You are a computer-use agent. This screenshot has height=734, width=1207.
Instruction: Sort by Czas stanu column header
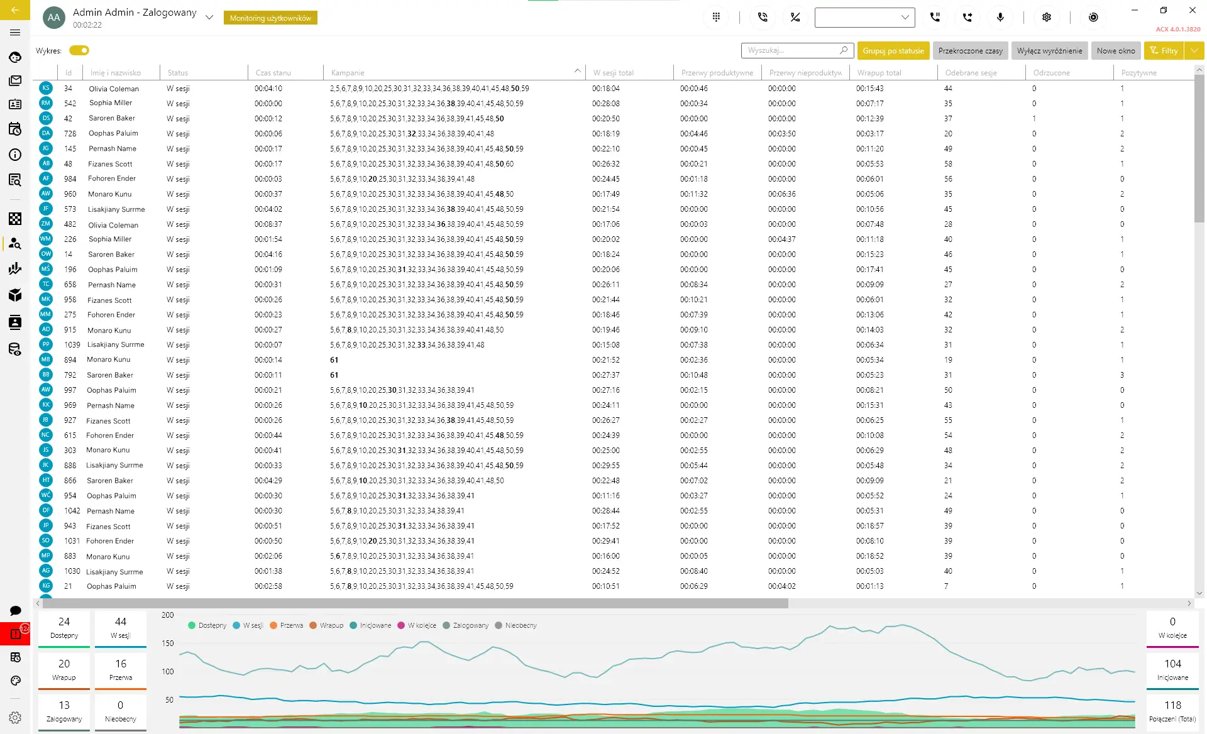click(x=273, y=73)
